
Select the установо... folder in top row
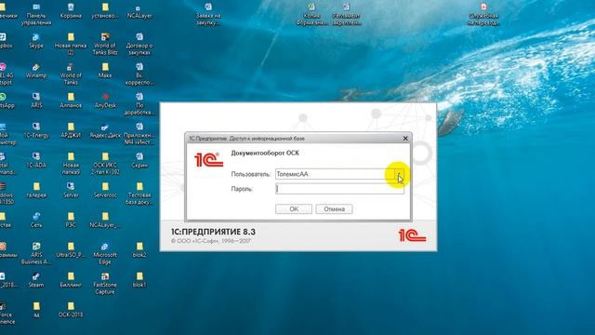[105, 11]
